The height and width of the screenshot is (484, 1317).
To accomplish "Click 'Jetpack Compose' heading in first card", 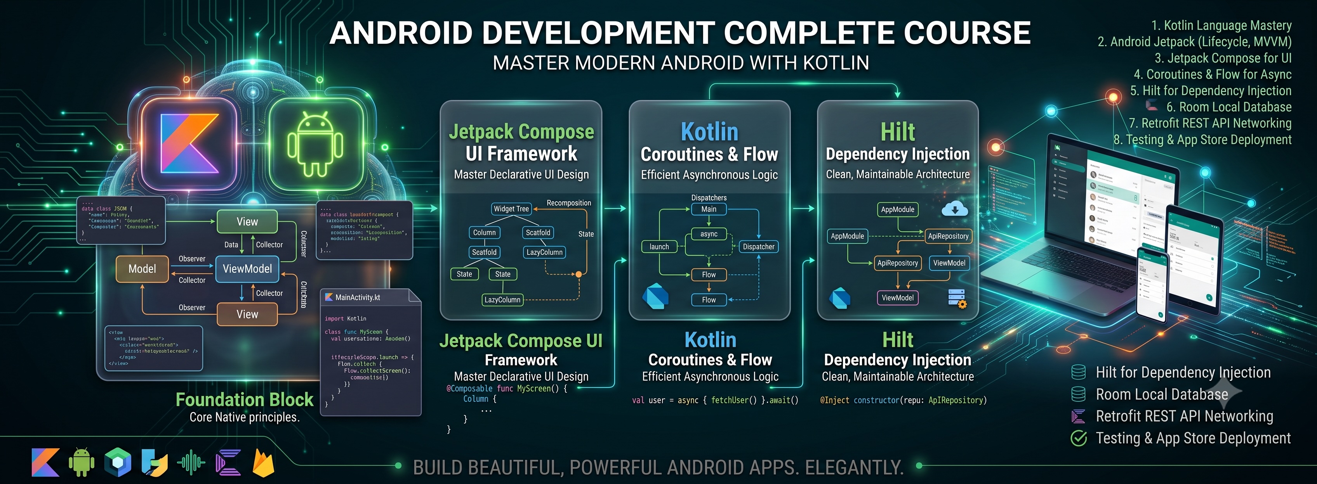I will (521, 131).
